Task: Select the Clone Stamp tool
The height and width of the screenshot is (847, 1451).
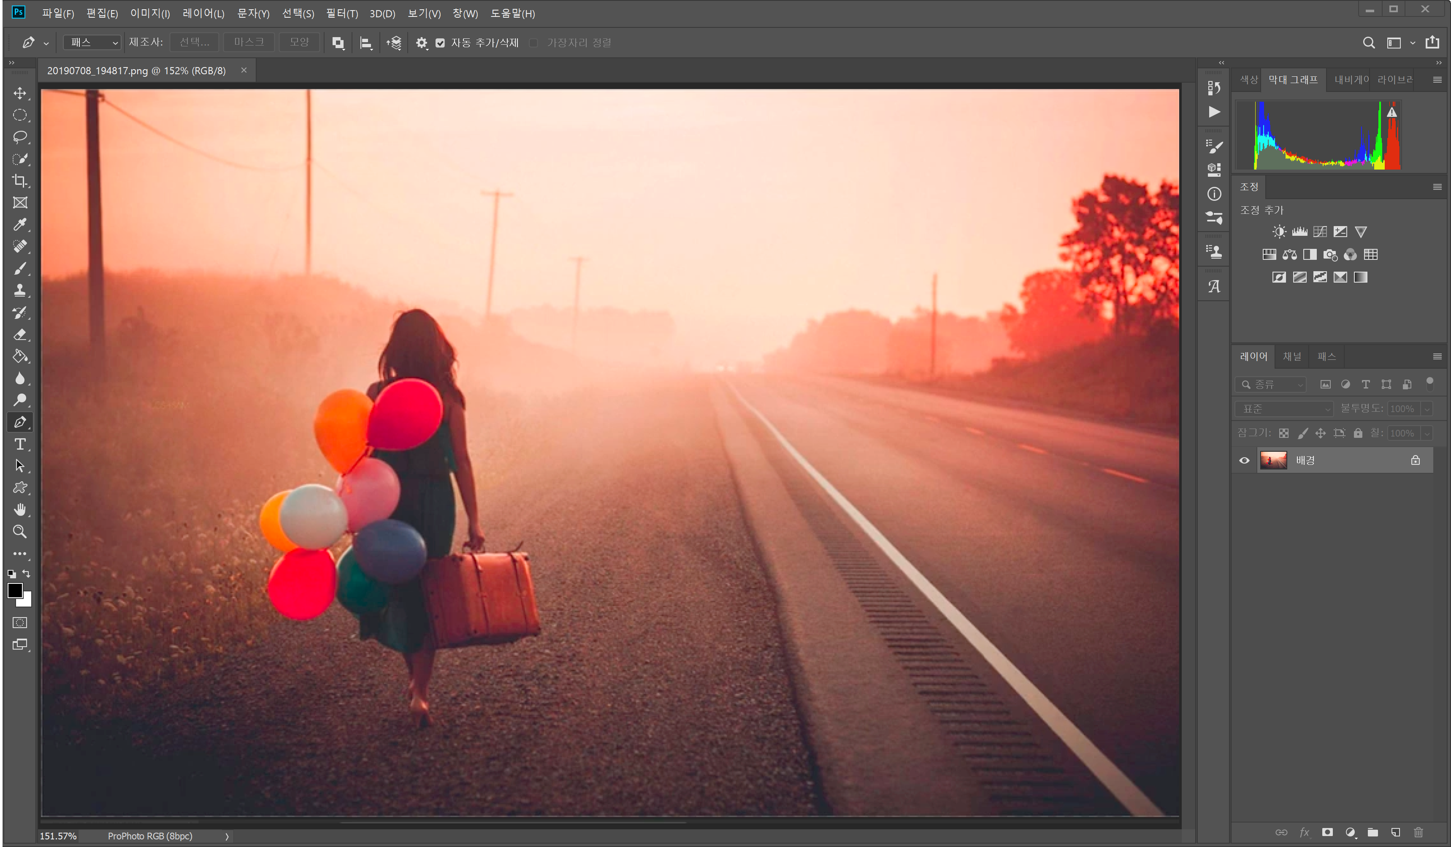Action: pos(20,290)
